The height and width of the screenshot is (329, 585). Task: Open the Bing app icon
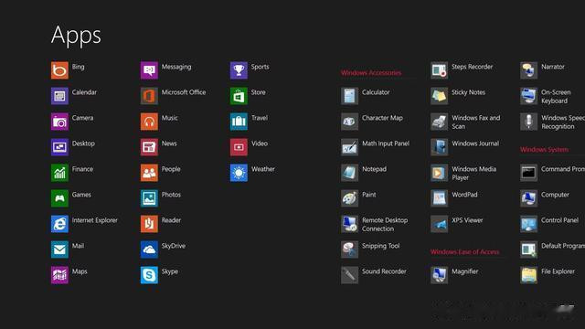(x=59, y=70)
